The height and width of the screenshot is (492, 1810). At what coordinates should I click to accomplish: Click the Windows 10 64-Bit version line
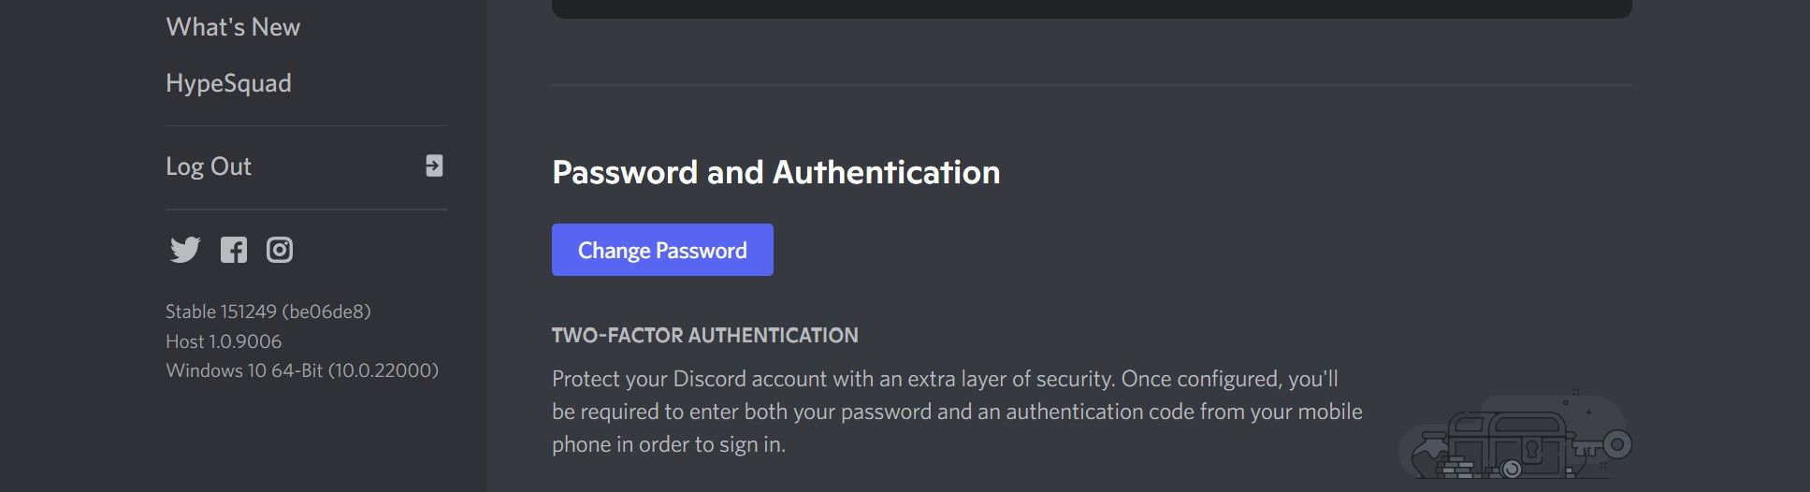coord(302,370)
